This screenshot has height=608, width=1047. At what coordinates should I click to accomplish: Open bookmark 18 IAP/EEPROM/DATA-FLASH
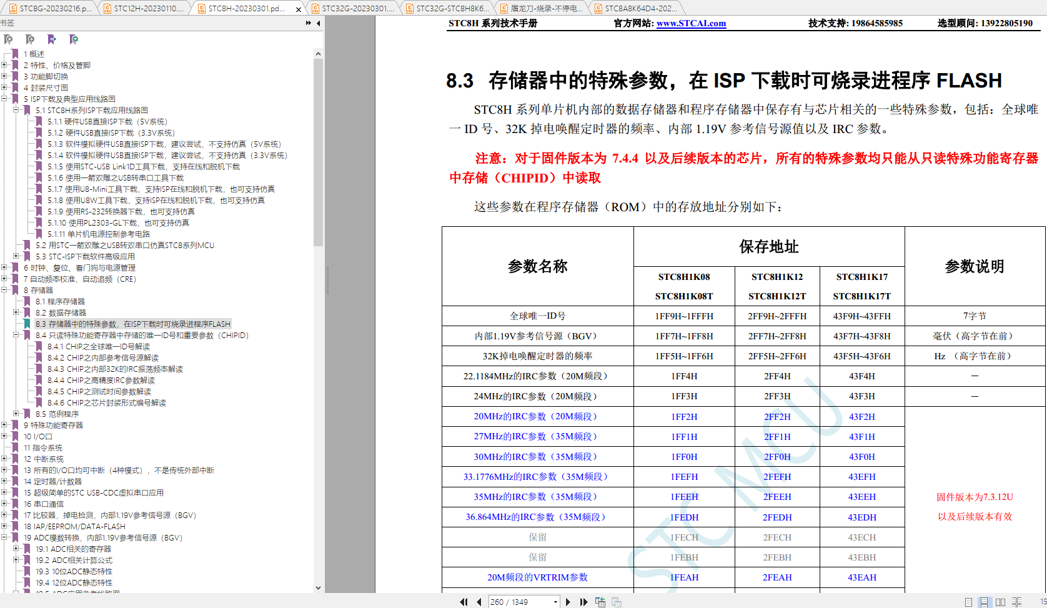[x=74, y=526]
